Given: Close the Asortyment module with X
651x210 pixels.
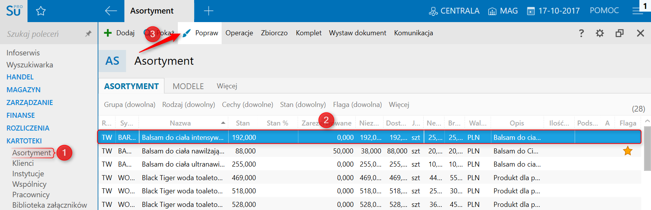Looking at the screenshot, I should point(641,33).
